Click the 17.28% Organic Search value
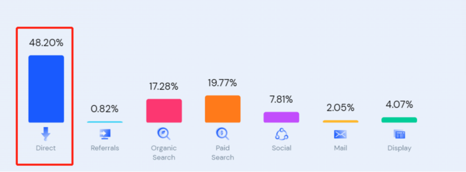The image size is (466, 172). click(x=164, y=86)
